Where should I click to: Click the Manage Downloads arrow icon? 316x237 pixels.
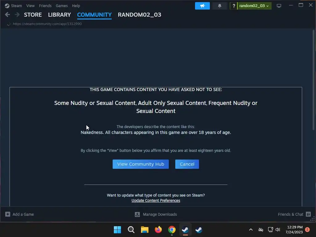click(137, 214)
